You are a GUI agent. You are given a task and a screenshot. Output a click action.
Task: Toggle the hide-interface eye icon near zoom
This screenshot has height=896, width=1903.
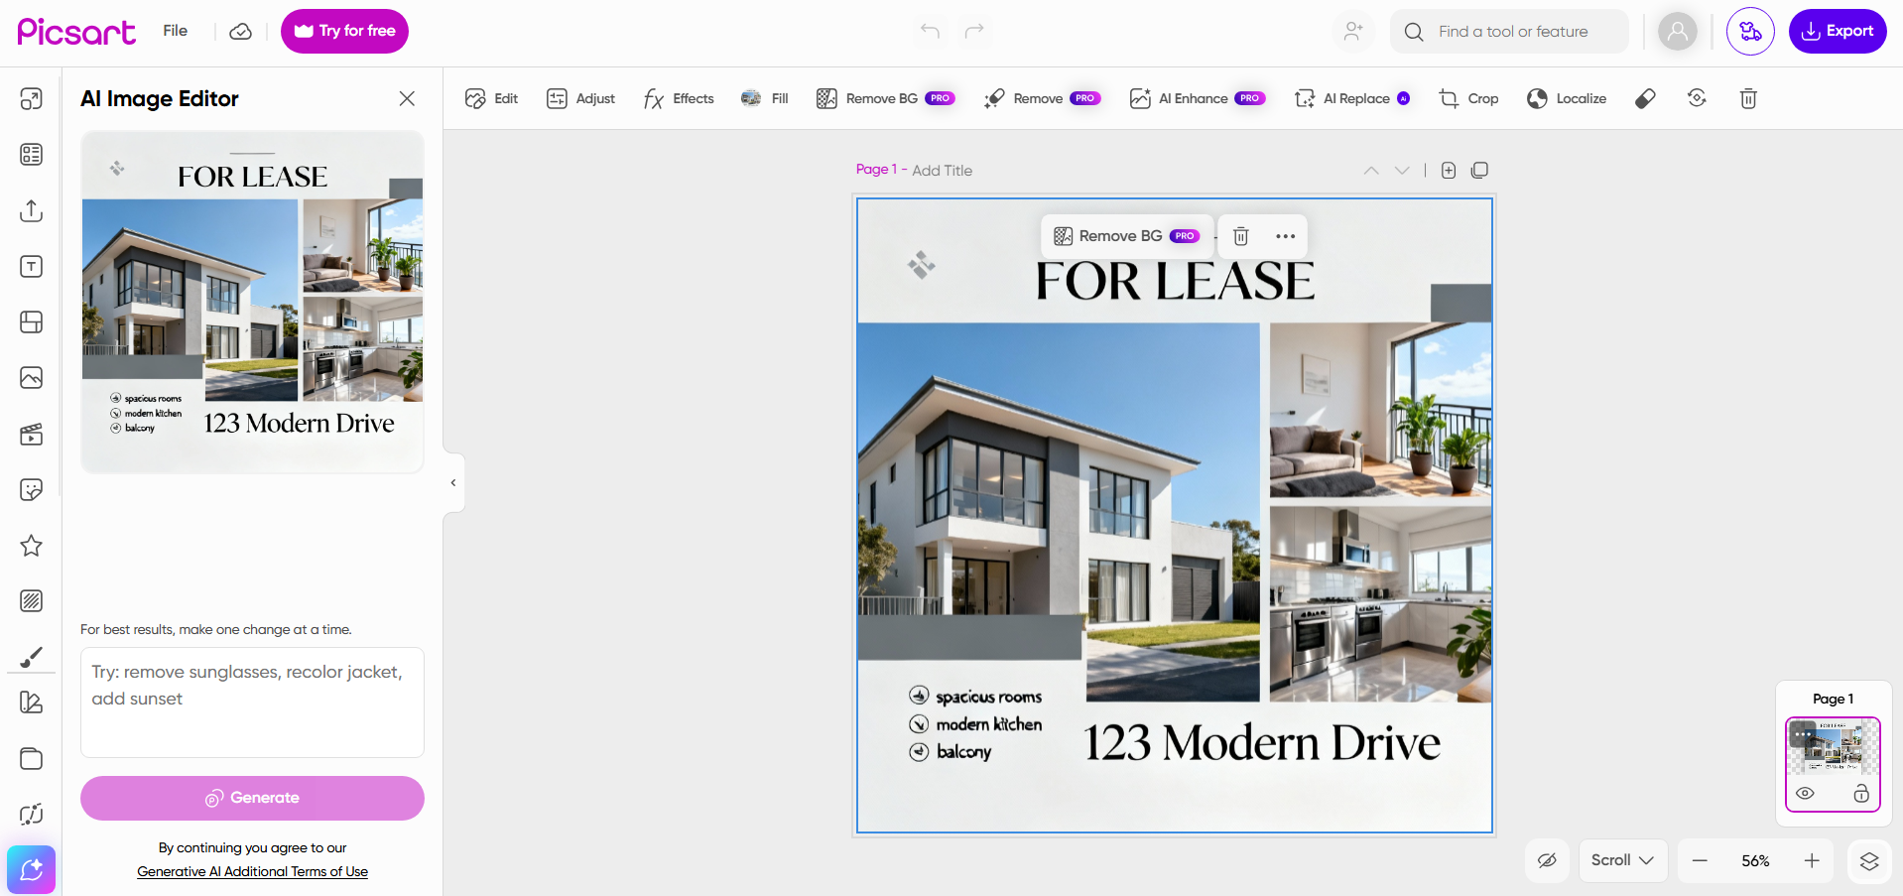pos(1547,861)
